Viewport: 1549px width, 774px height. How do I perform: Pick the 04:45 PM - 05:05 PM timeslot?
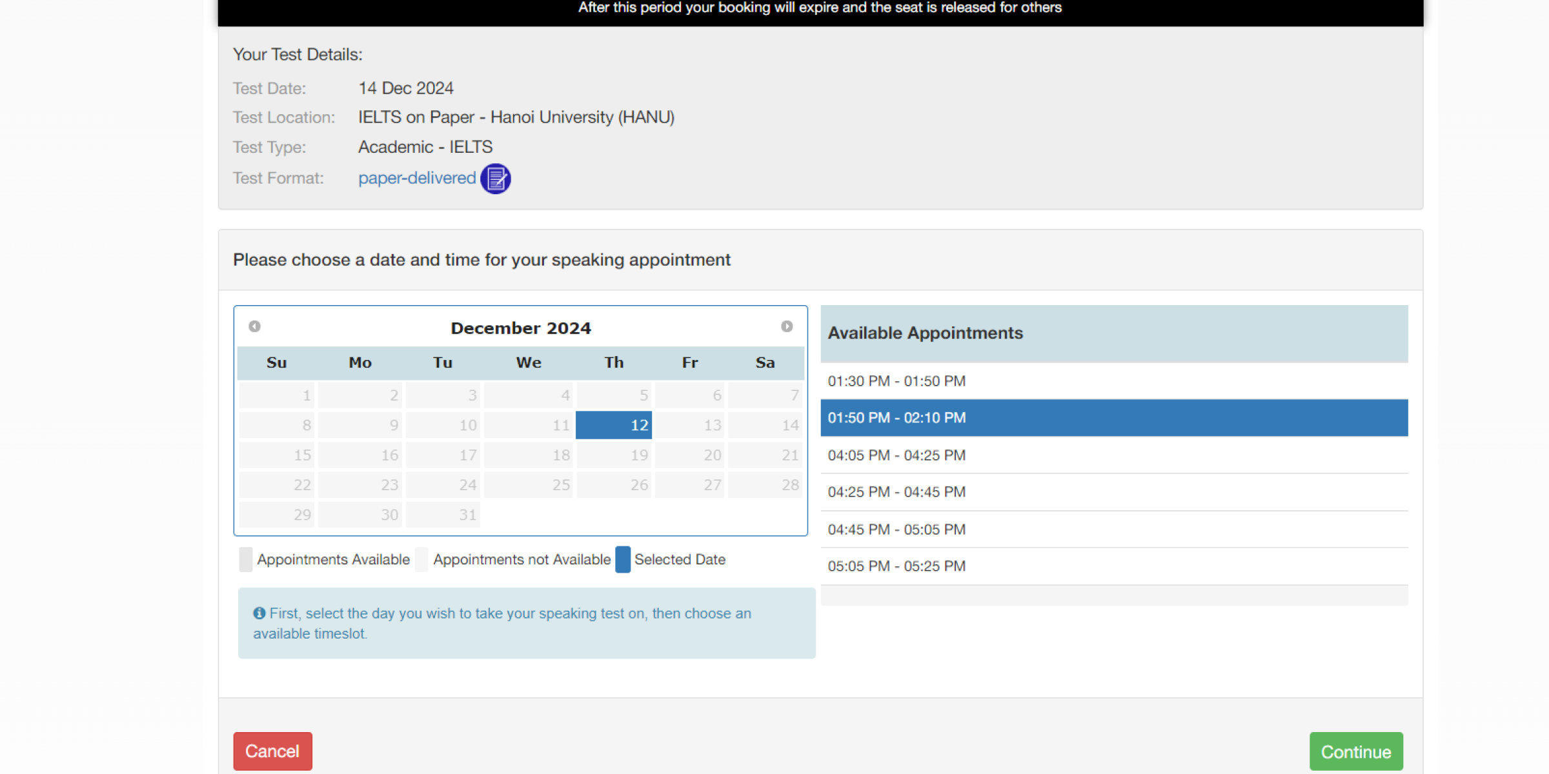coord(1114,530)
